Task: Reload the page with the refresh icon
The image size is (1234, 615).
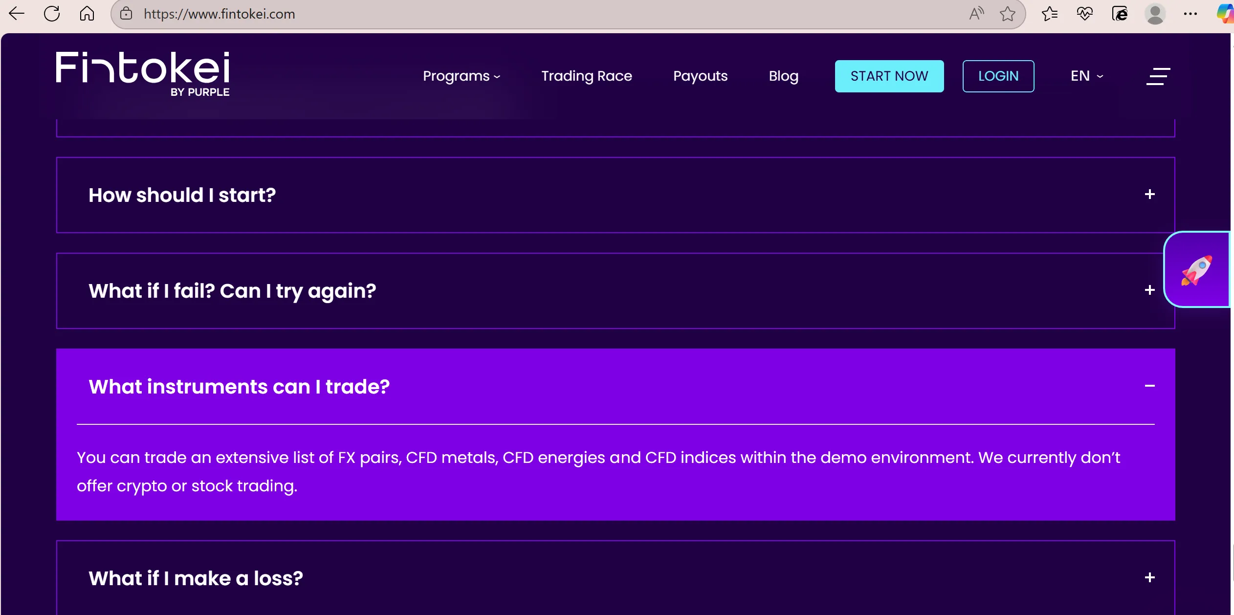Action: point(52,14)
